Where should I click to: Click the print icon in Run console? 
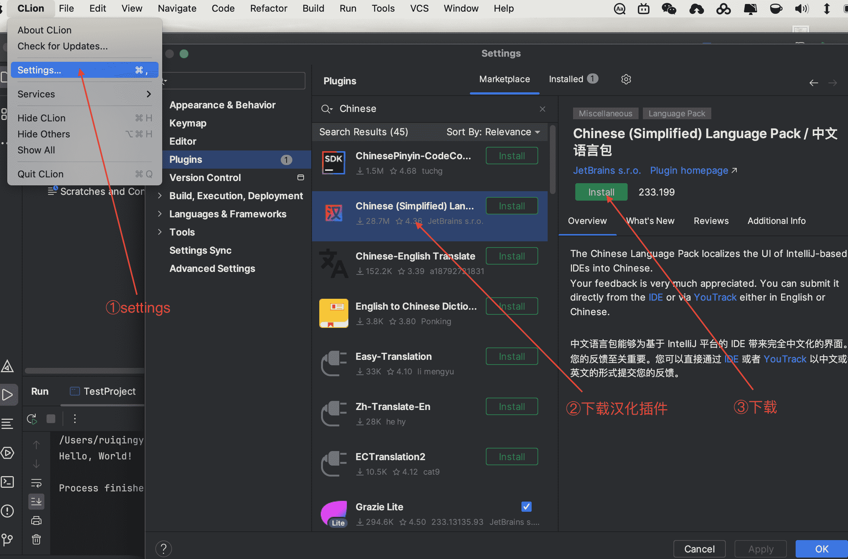pos(36,520)
